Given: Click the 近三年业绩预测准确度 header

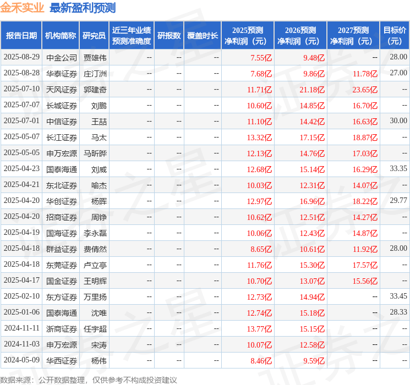Looking at the screenshot, I should (x=131, y=36).
